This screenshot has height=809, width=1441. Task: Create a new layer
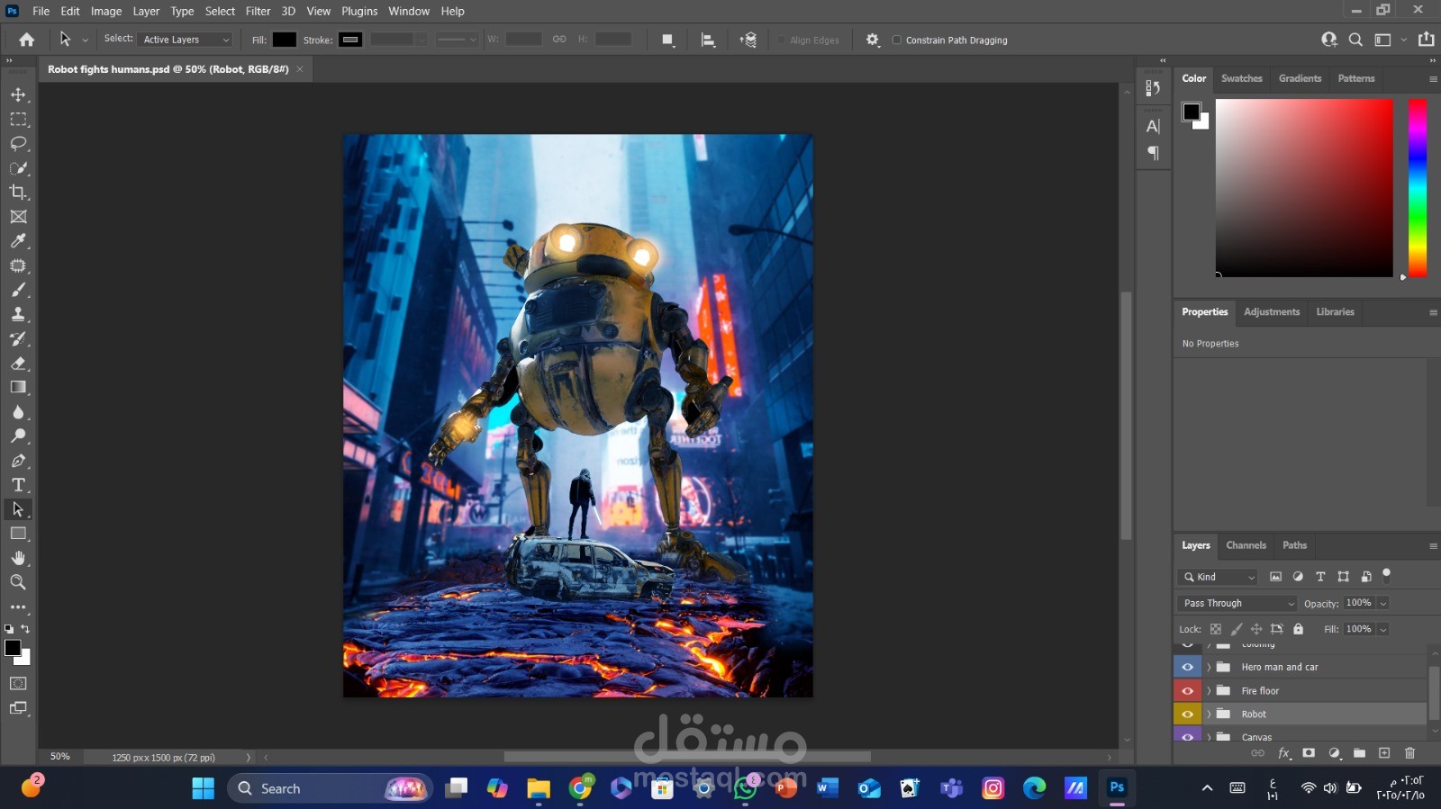(1384, 753)
